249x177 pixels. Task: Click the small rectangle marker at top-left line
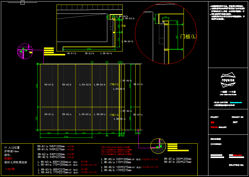tap(22, 3)
